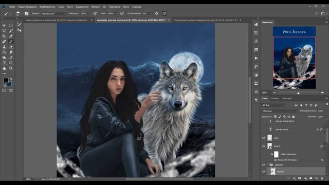Select the Lasso tool
Screen dimensions: 329x185
[x=4, y=31]
